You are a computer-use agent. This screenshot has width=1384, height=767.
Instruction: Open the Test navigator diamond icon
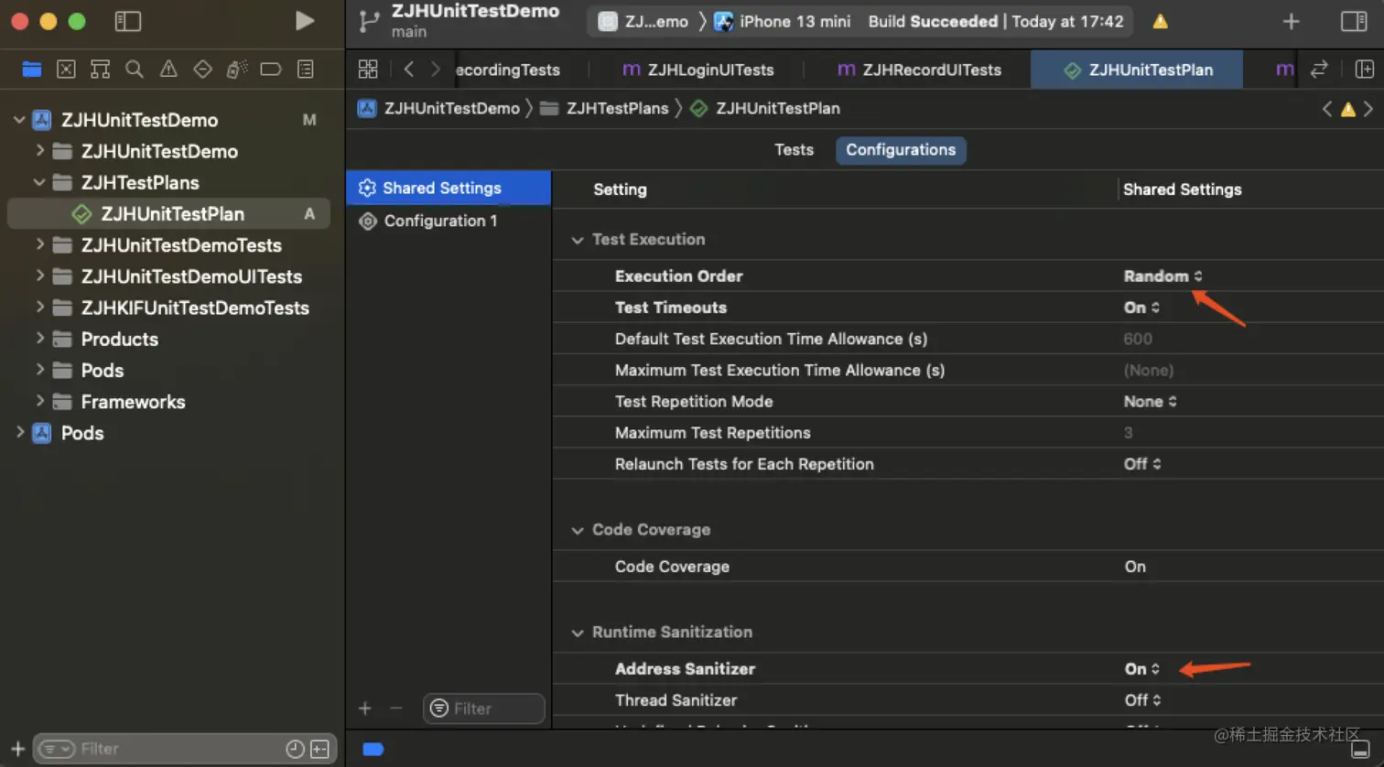(203, 69)
